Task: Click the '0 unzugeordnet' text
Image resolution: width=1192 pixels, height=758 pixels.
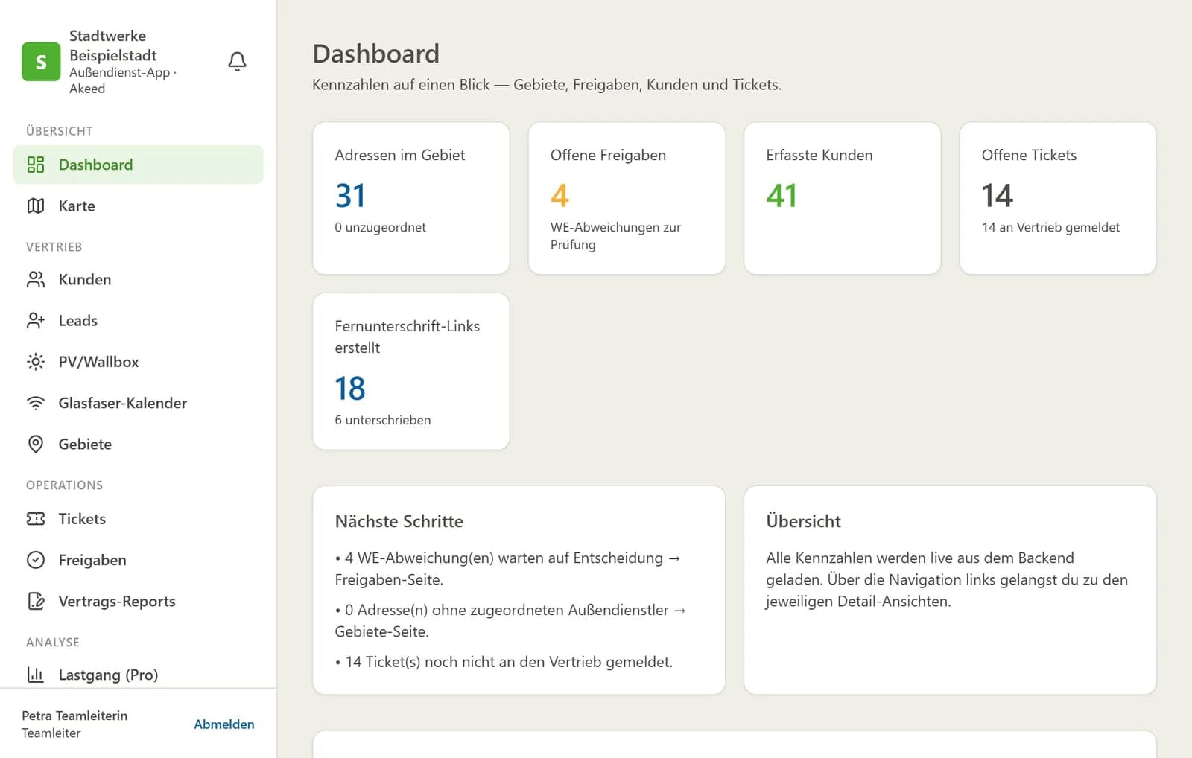Action: click(380, 227)
